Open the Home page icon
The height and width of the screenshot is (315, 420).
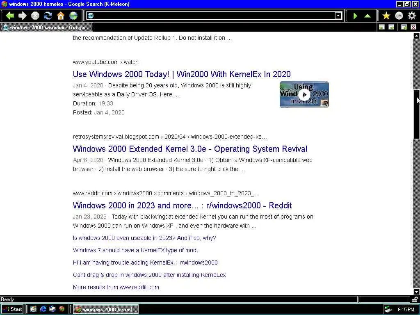point(61,16)
